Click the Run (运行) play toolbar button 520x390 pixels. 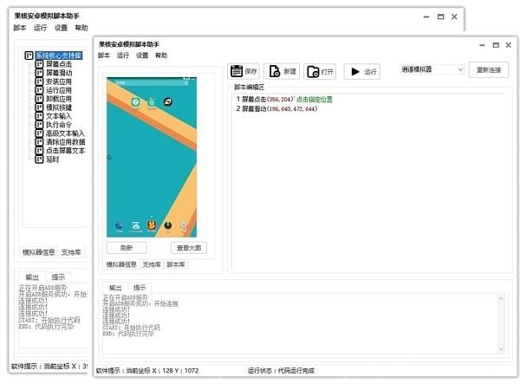[361, 72]
